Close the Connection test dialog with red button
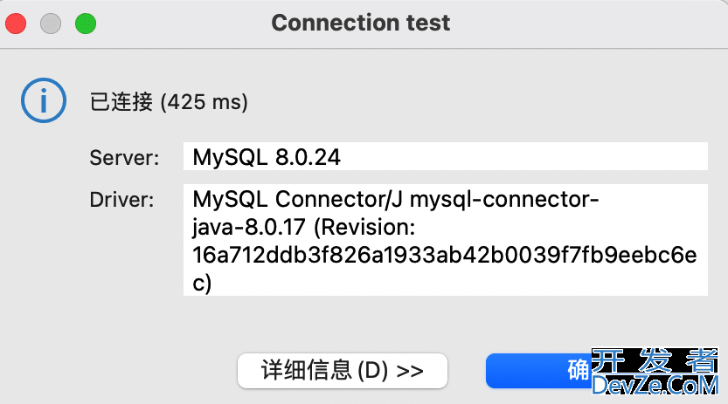Image resolution: width=728 pixels, height=404 pixels. coord(16,24)
